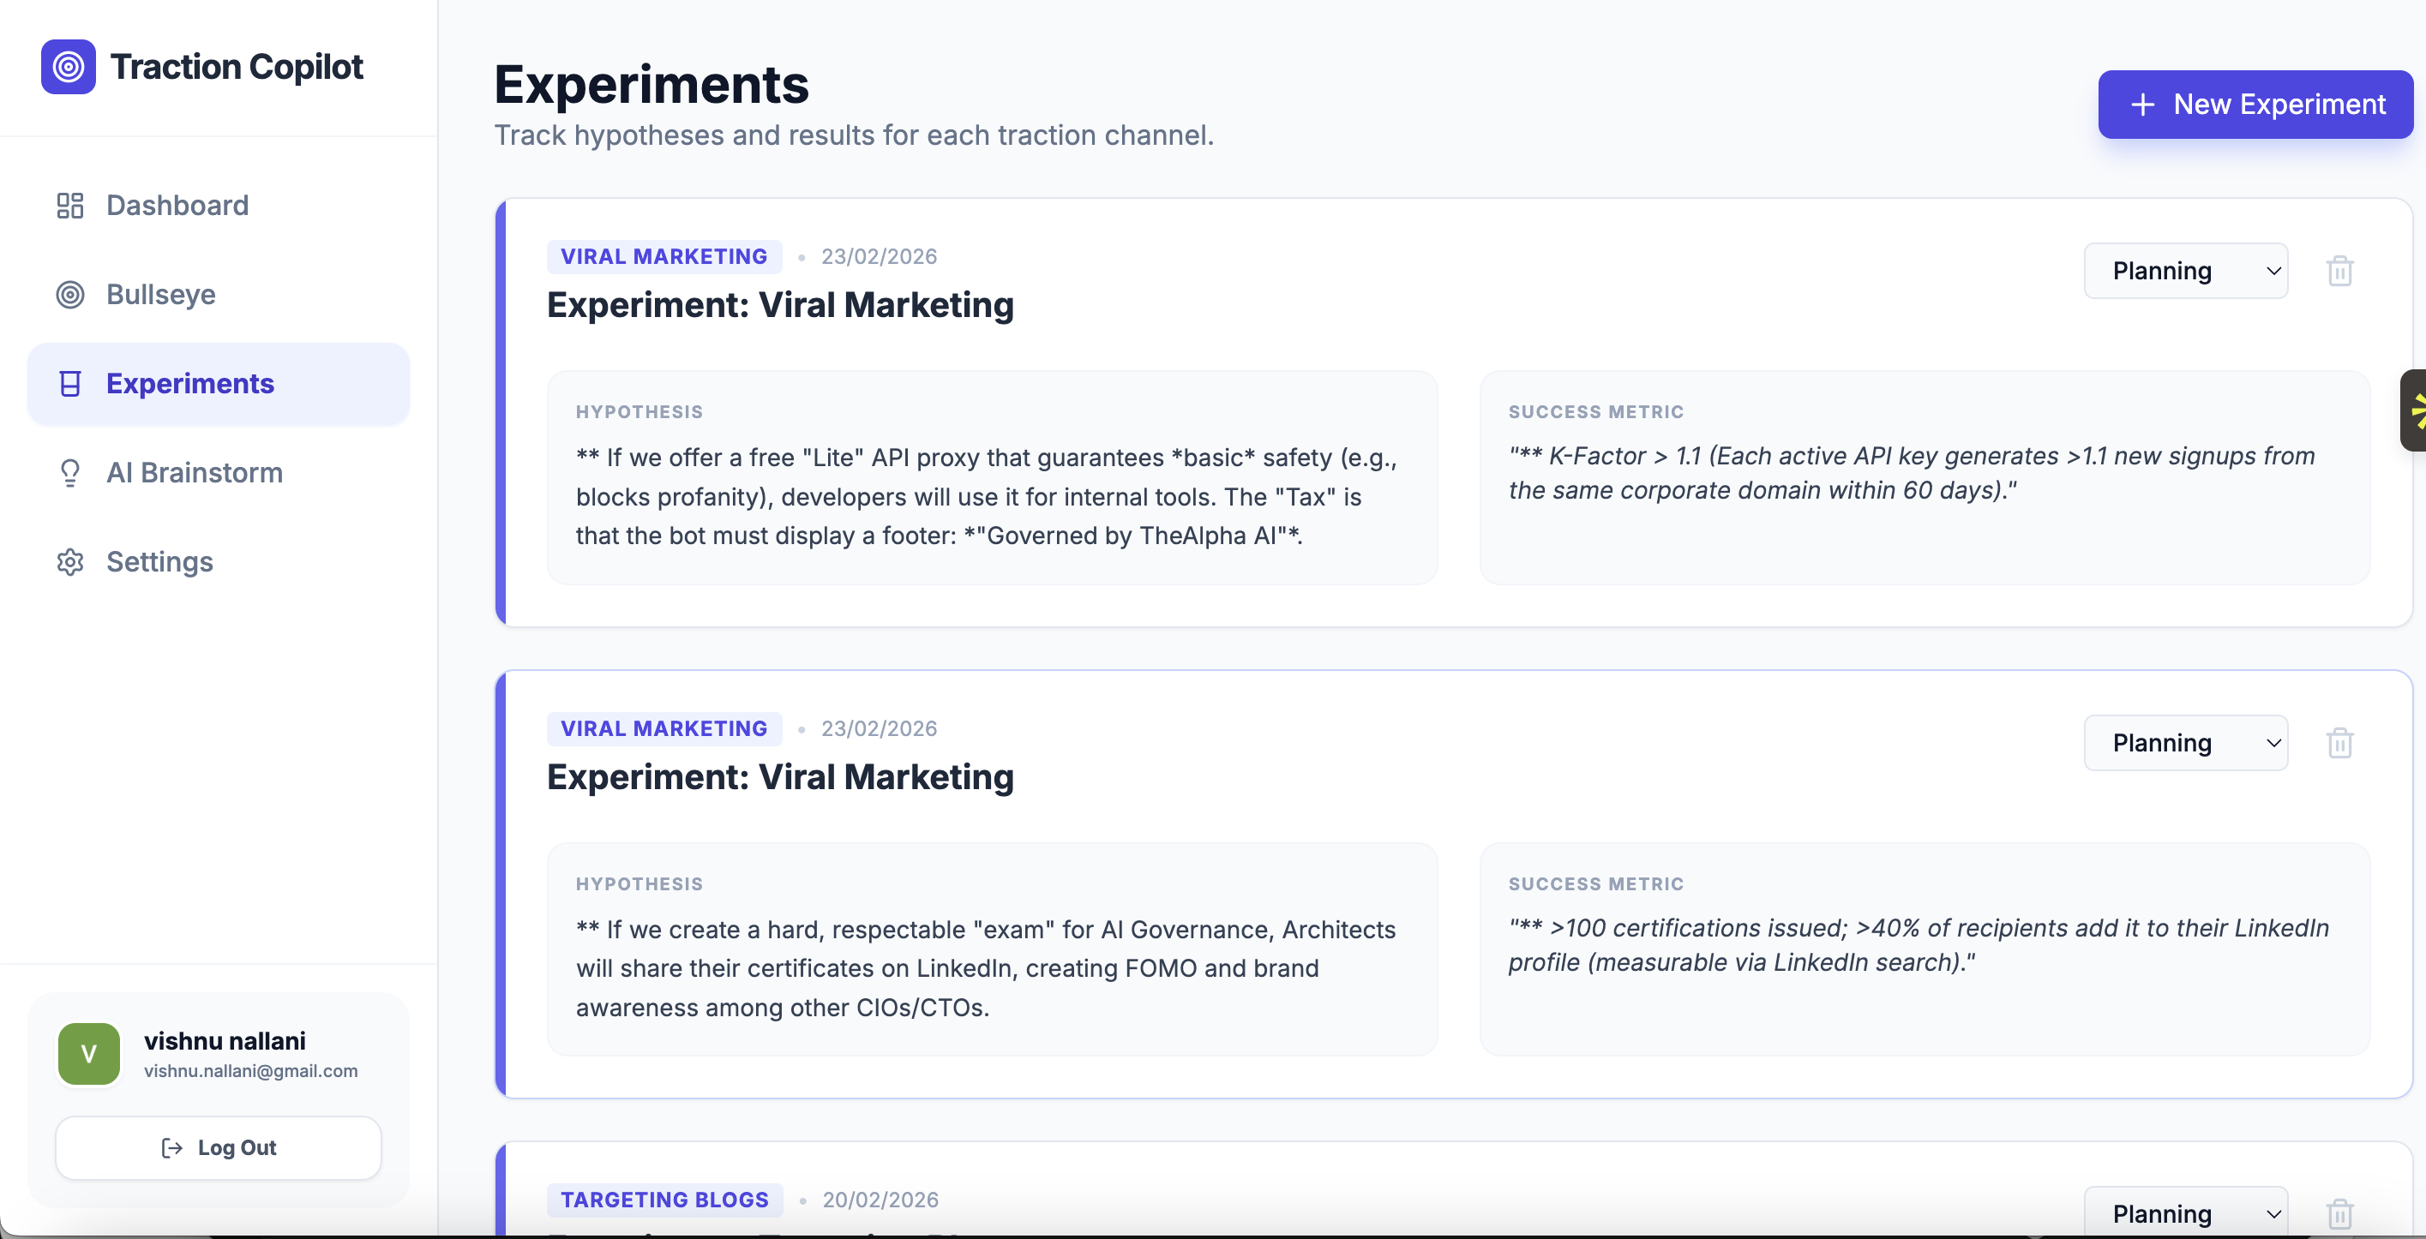The image size is (2426, 1239).
Task: Open the AI Brainstorm page
Action: (x=194, y=473)
